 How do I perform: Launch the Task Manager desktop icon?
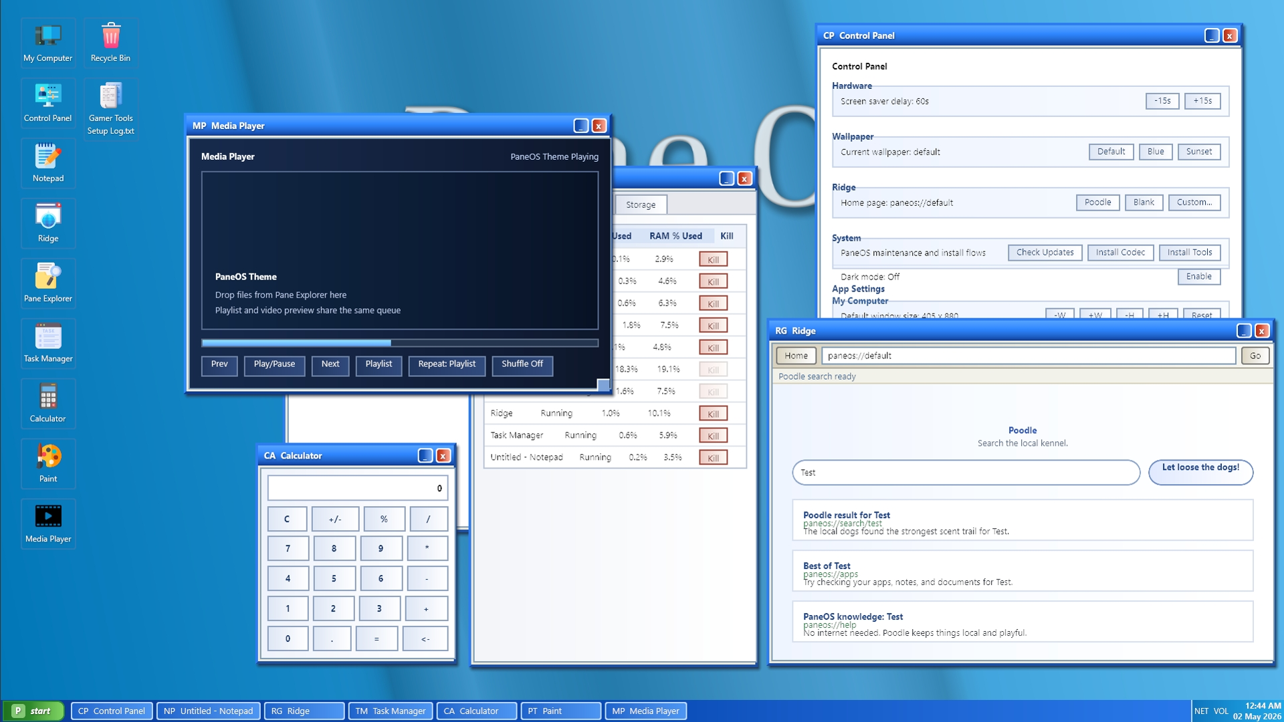pyautogui.click(x=48, y=344)
